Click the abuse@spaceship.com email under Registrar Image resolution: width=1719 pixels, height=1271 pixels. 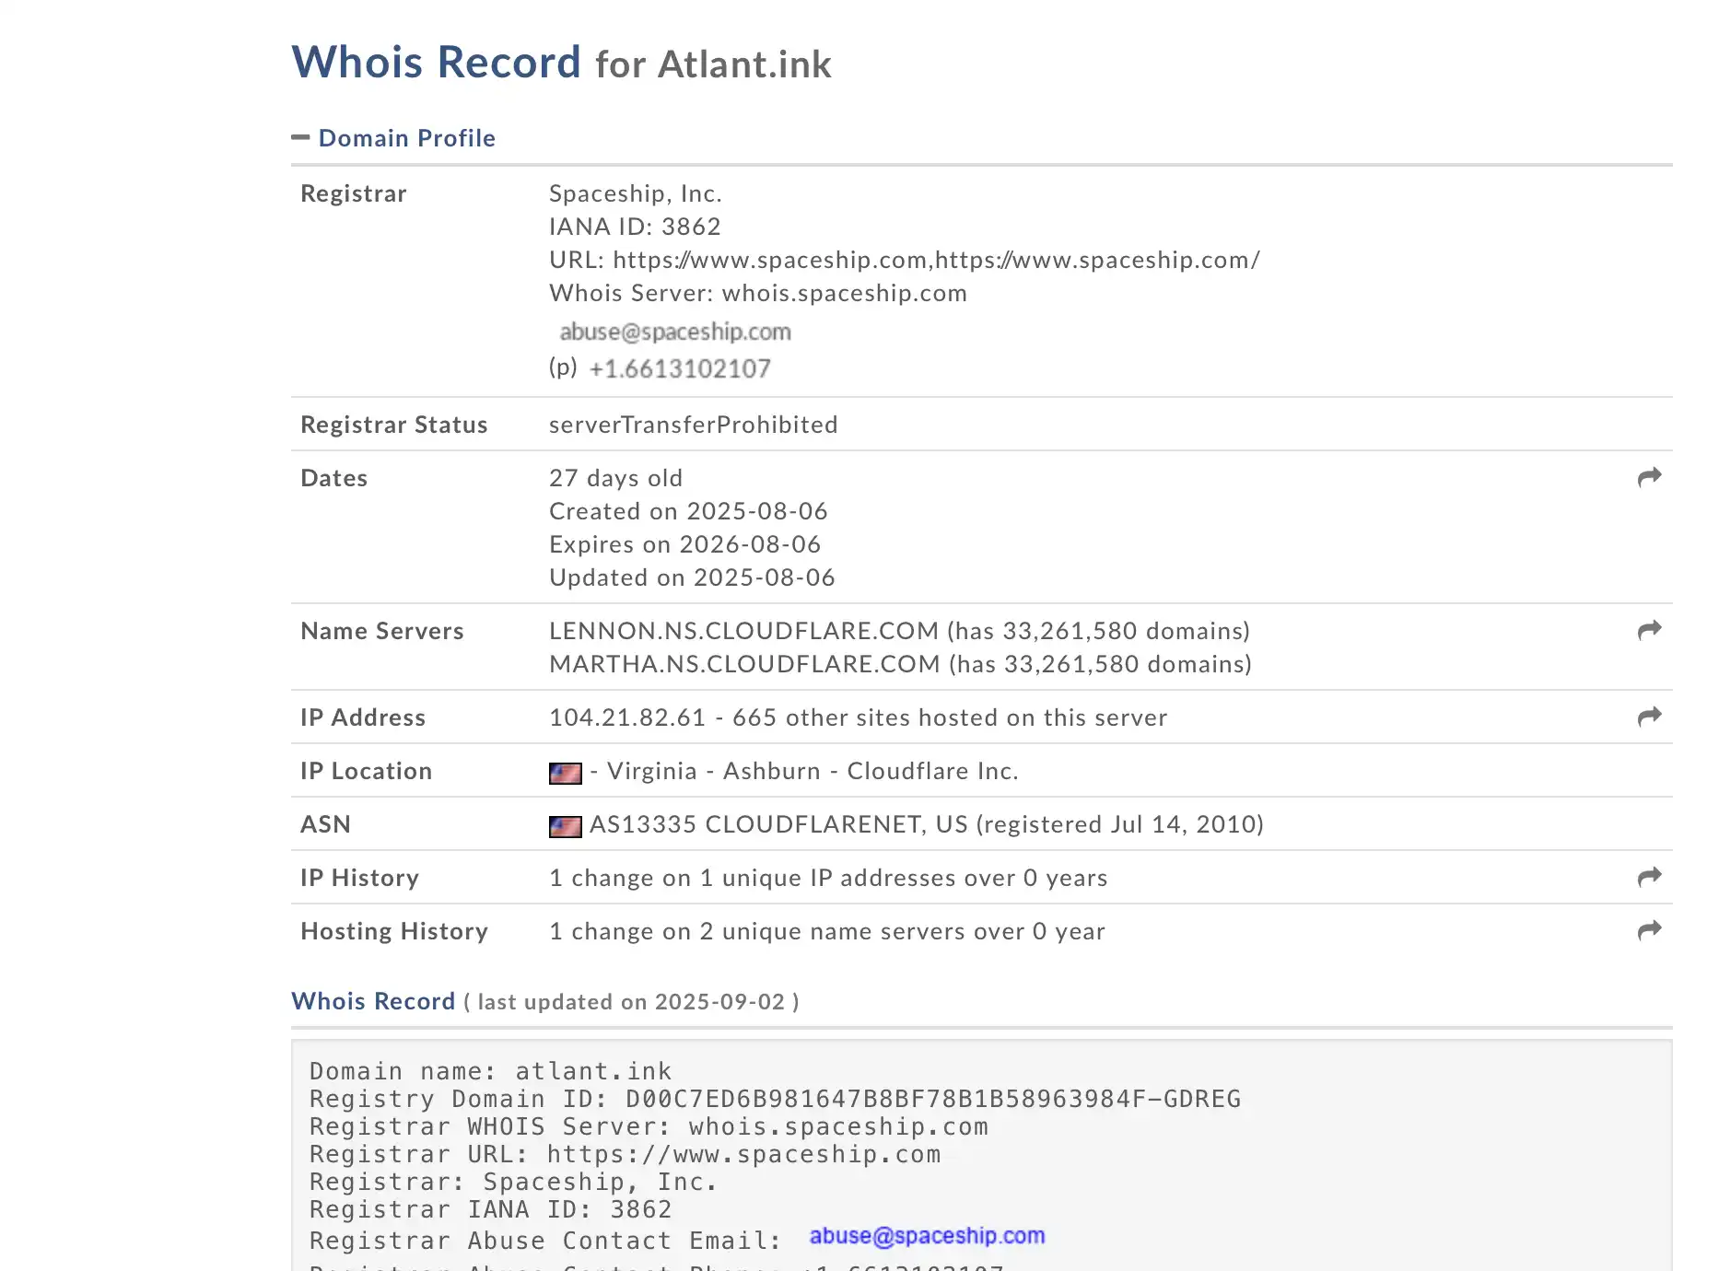(x=675, y=332)
